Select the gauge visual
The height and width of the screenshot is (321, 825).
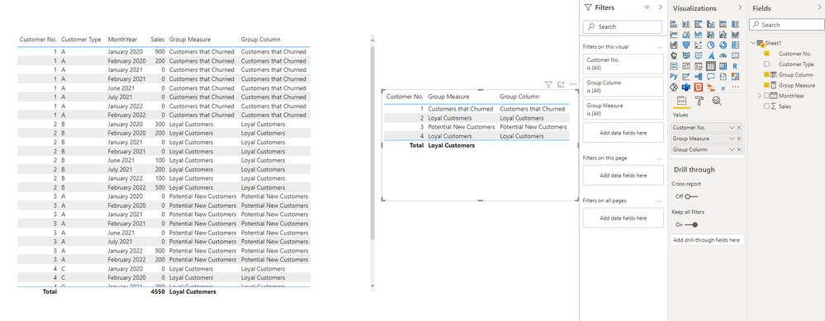point(723,55)
